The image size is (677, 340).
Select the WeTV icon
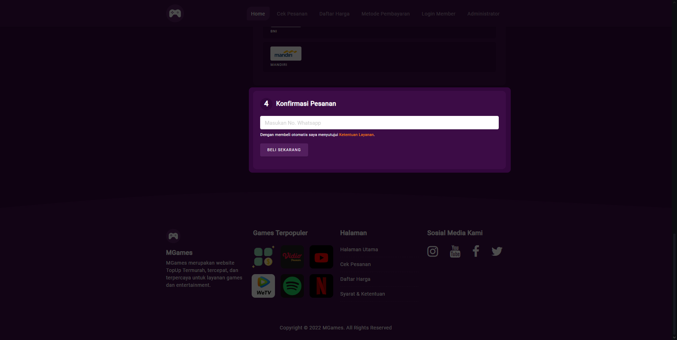263,286
